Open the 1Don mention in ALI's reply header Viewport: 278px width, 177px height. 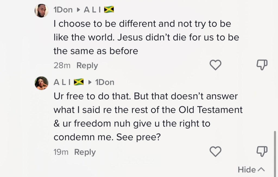(105, 82)
